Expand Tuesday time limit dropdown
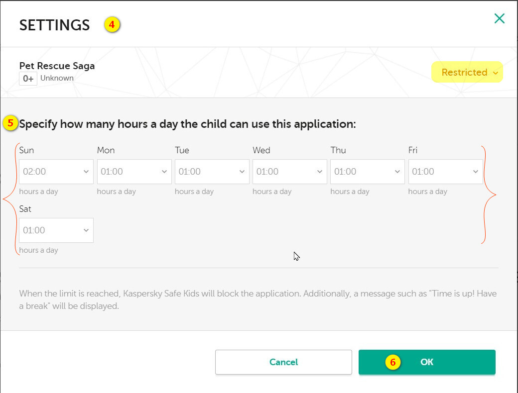 [x=212, y=172]
